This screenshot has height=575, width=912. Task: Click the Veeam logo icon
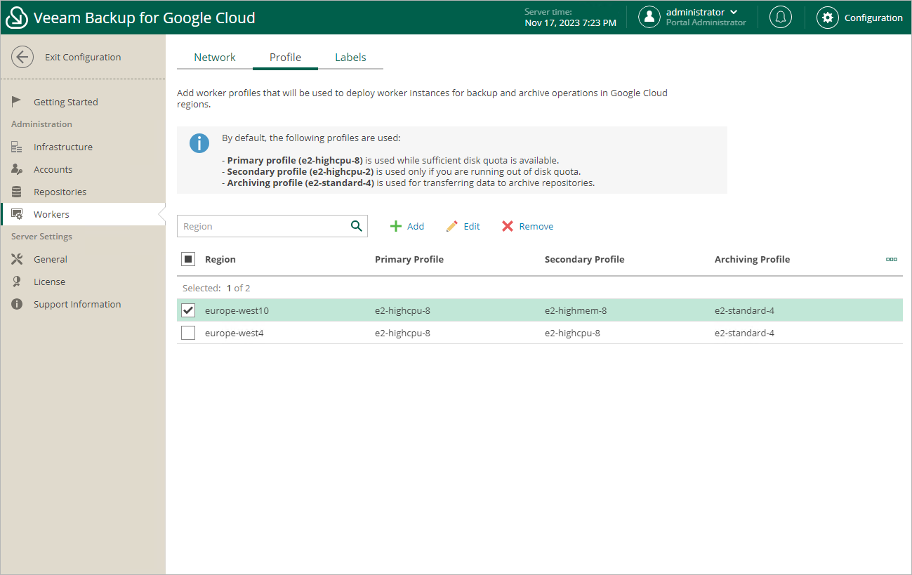pyautogui.click(x=16, y=18)
